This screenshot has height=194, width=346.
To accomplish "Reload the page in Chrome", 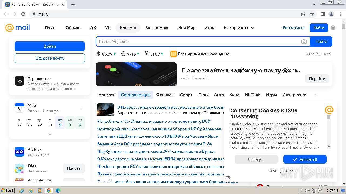I will tap(23, 14).
